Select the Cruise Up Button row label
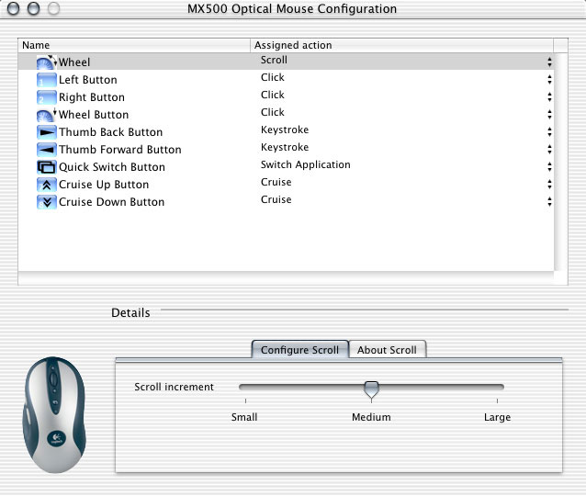 point(104,185)
